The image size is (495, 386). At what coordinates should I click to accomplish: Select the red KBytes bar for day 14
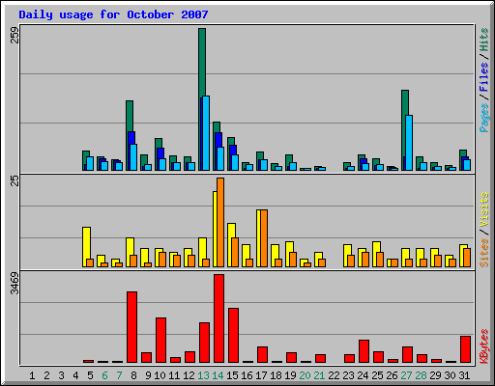218,318
